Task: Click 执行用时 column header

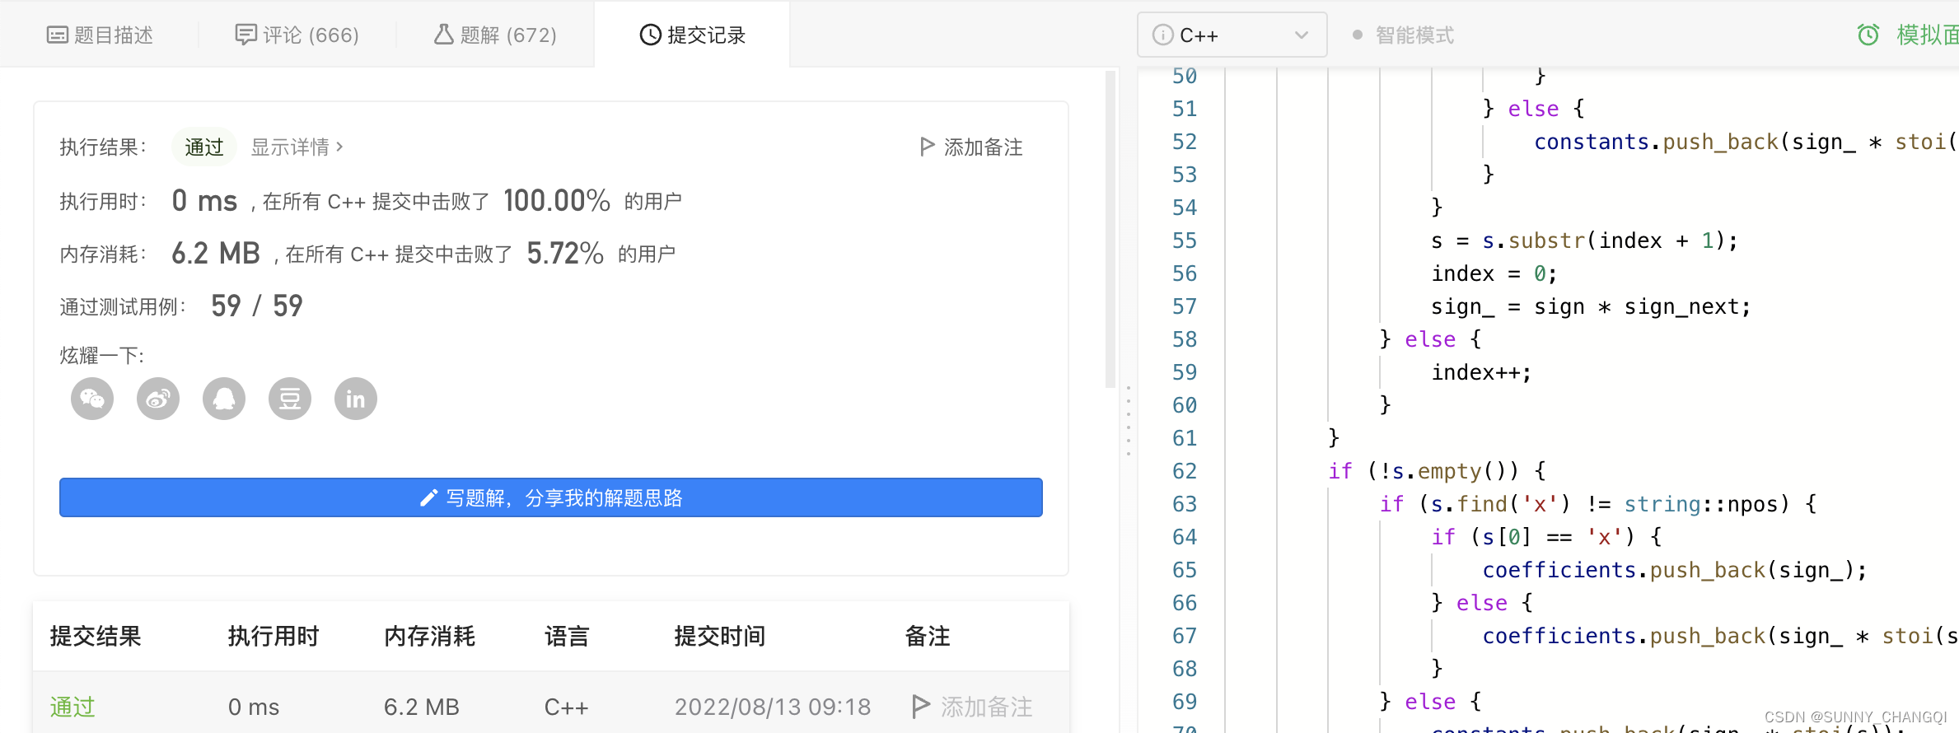Action: click(274, 636)
